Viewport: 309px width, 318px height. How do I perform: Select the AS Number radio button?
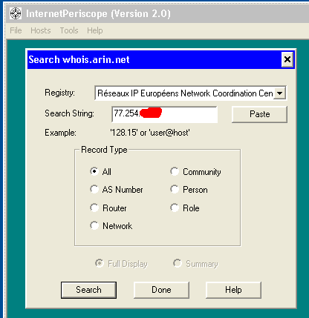[x=116, y=190]
